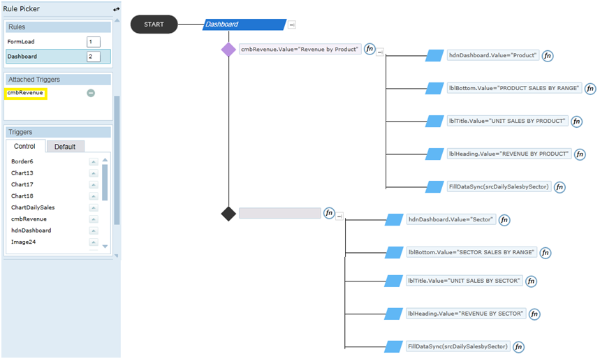Click first FillDataSync(srcDailySalesbySector) action
The image size is (600, 359).
(499, 186)
